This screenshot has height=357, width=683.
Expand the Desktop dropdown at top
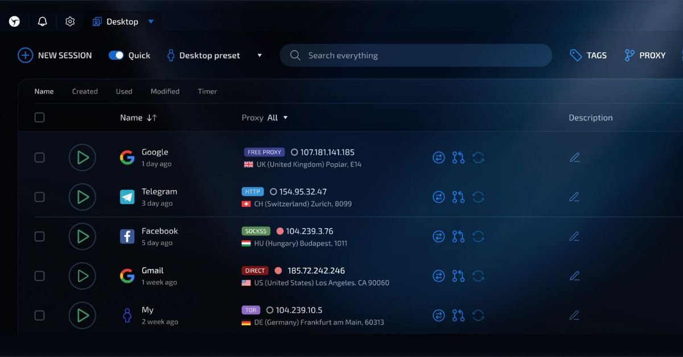151,22
